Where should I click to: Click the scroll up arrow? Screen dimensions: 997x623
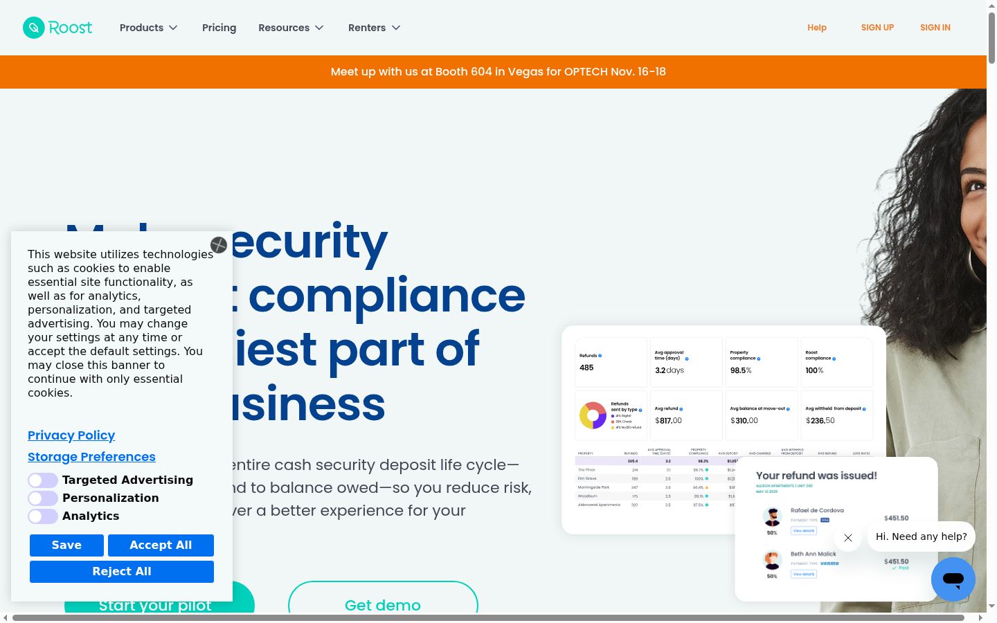pos(991,5)
